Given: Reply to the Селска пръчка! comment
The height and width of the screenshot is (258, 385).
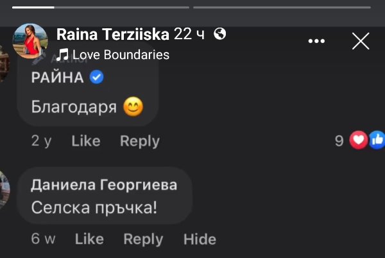Looking at the screenshot, I should [x=143, y=239].
